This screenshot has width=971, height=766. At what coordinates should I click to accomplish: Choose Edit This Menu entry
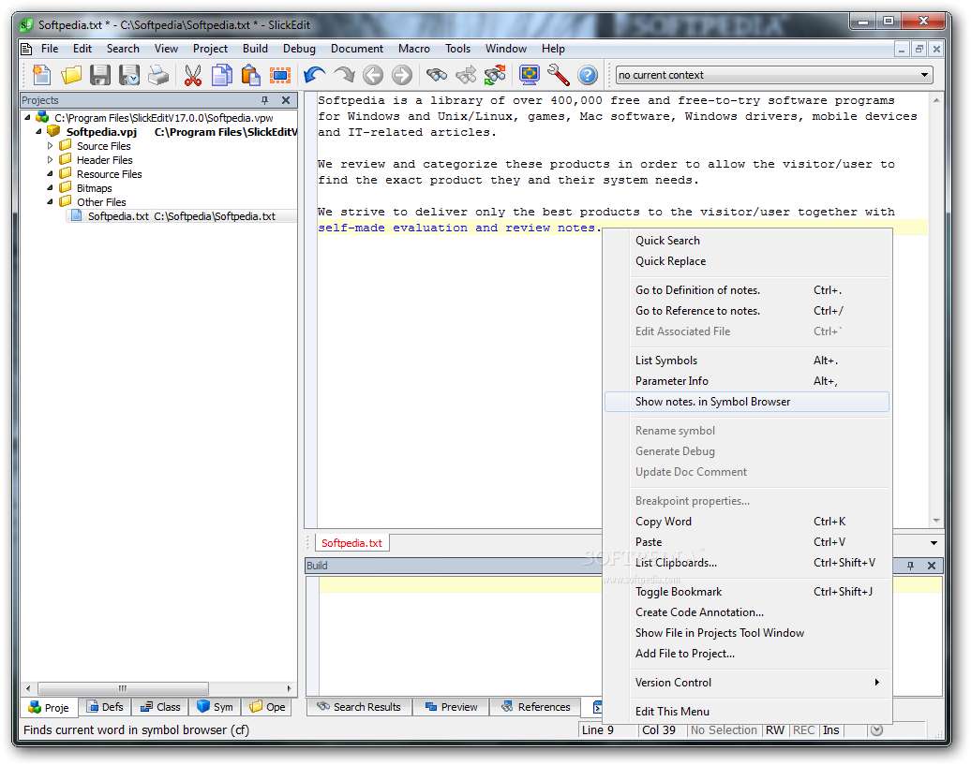(x=747, y=712)
